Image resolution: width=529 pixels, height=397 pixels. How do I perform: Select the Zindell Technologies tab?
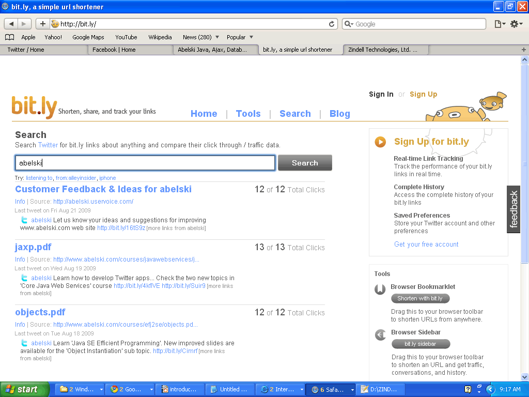coord(386,50)
